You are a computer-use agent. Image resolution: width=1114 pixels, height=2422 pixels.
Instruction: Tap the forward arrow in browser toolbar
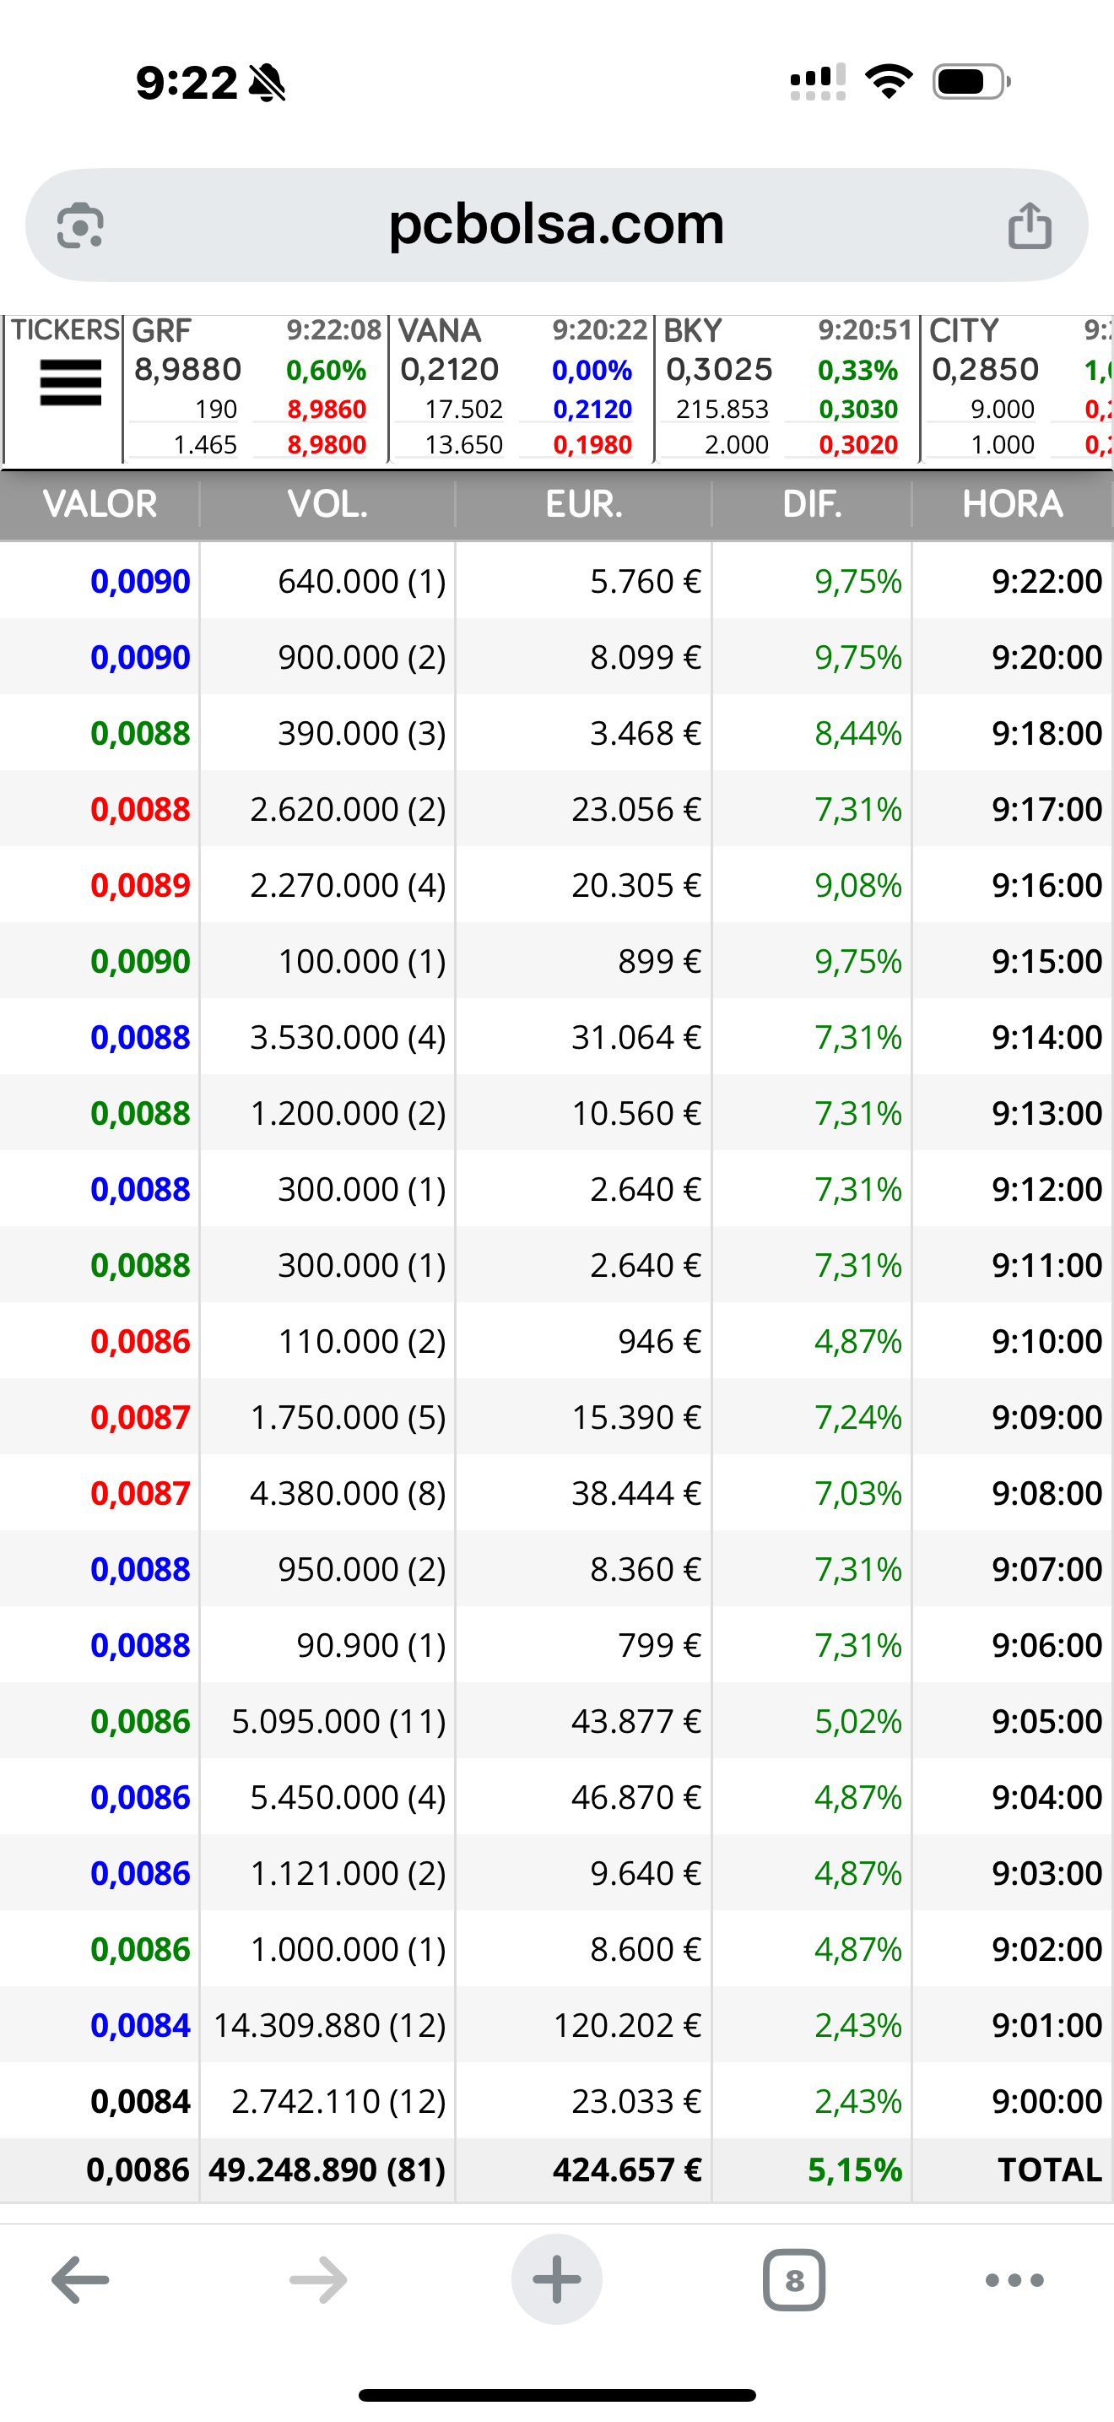click(x=318, y=2279)
